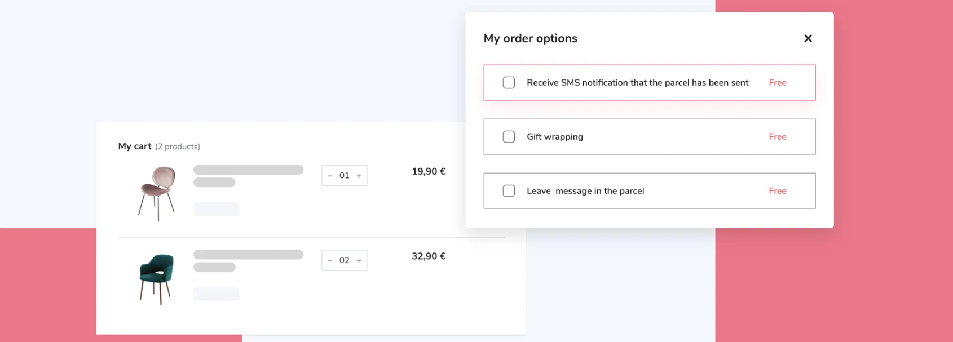Close the My order options dialog
This screenshot has width=953, height=342.
(808, 38)
